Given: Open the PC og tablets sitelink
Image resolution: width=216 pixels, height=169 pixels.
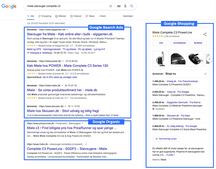Looking at the screenshot, I should pos(85,49).
